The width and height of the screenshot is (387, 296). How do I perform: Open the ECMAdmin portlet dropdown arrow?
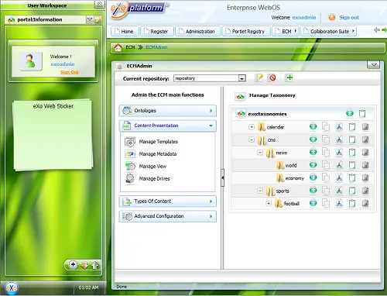pos(373,64)
